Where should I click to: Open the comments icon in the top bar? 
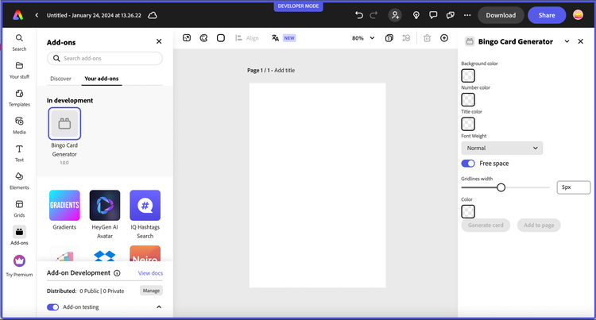coord(433,15)
